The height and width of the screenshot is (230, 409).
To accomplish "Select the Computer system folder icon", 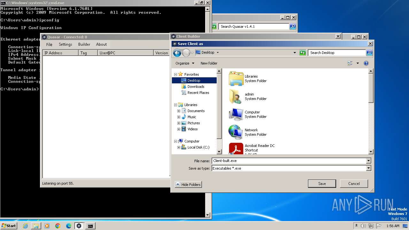I will point(236,114).
